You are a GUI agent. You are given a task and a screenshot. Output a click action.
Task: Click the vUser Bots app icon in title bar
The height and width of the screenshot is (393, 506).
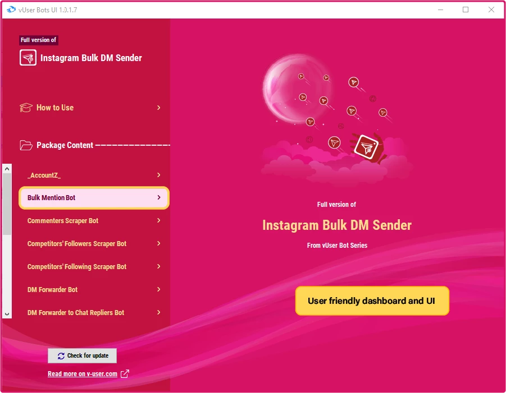(x=11, y=10)
